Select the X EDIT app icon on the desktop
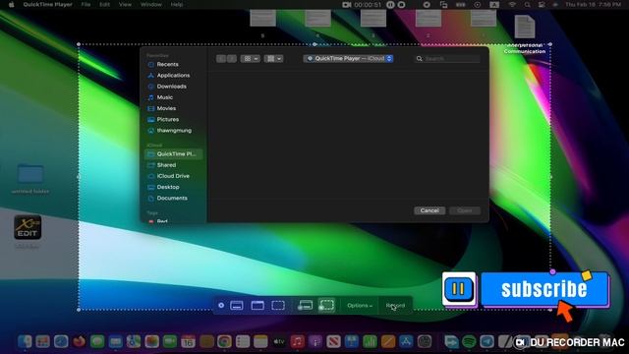 tap(28, 227)
